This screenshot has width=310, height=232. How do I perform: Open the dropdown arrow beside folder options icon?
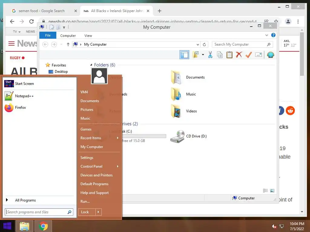[203, 55]
